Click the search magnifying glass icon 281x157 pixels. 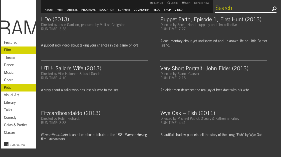274,9
